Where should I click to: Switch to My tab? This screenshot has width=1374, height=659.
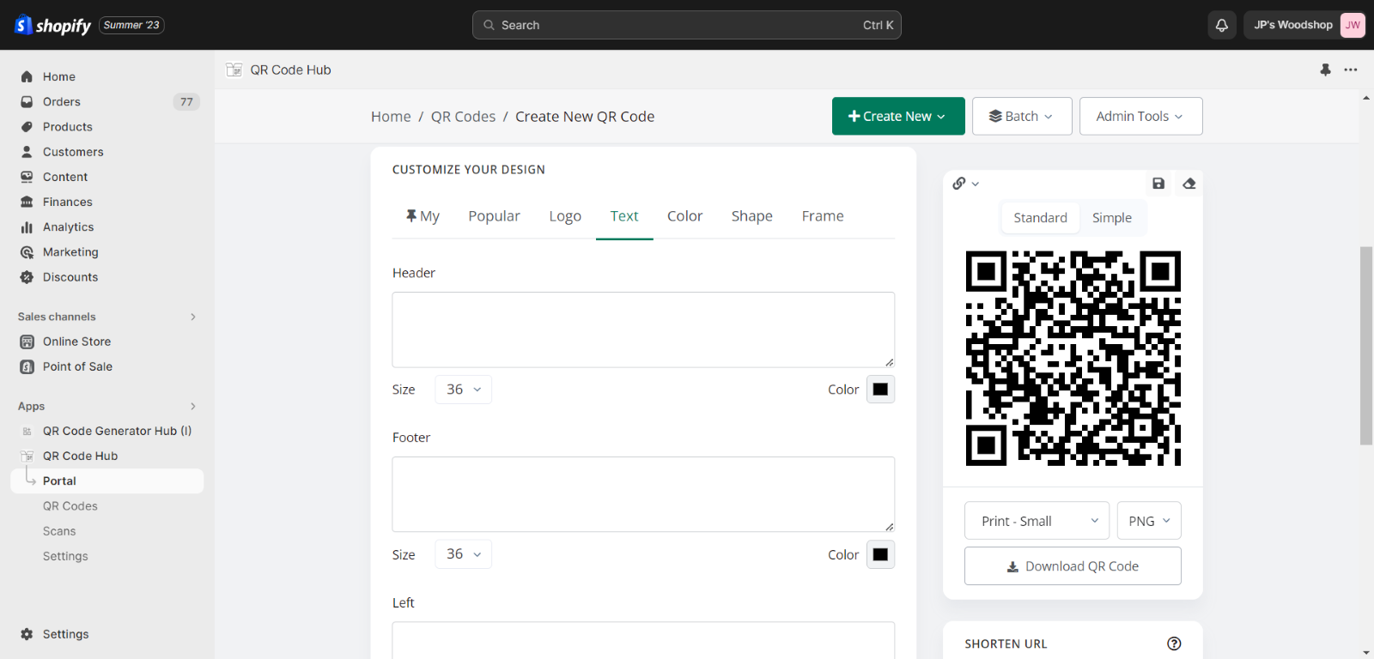point(423,216)
